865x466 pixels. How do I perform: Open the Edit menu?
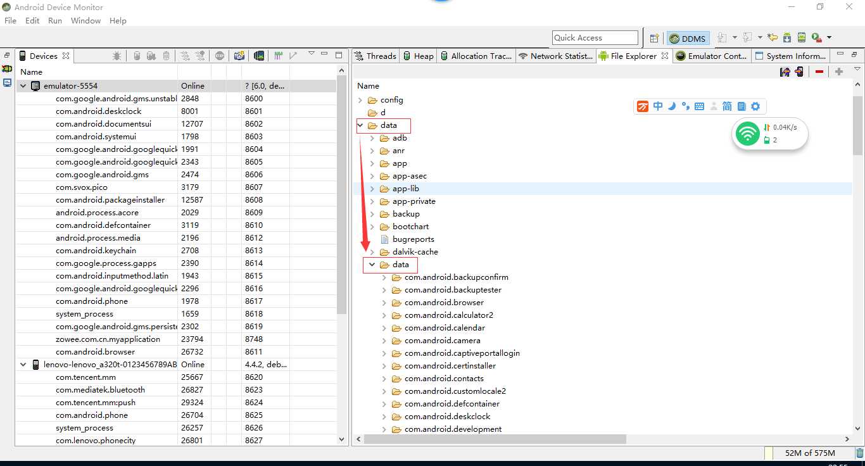tap(32, 20)
